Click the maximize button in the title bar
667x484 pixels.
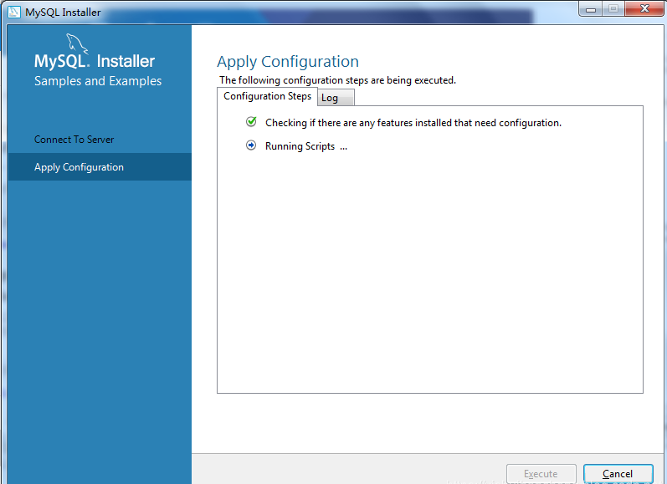[613, 9]
